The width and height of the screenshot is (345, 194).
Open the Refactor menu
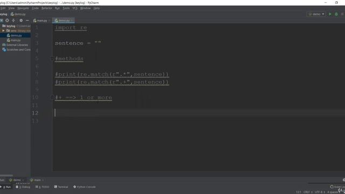tap(47, 8)
